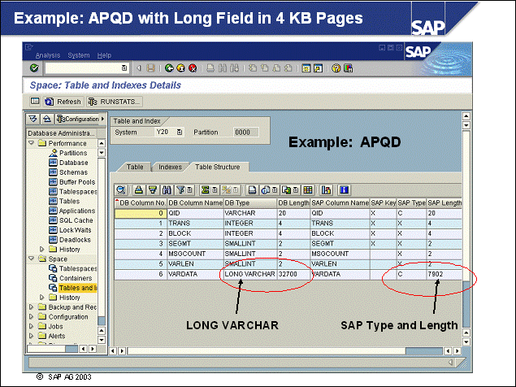
Task: Click the blue Information icon in the table toolbar
Action: pyautogui.click(x=345, y=189)
